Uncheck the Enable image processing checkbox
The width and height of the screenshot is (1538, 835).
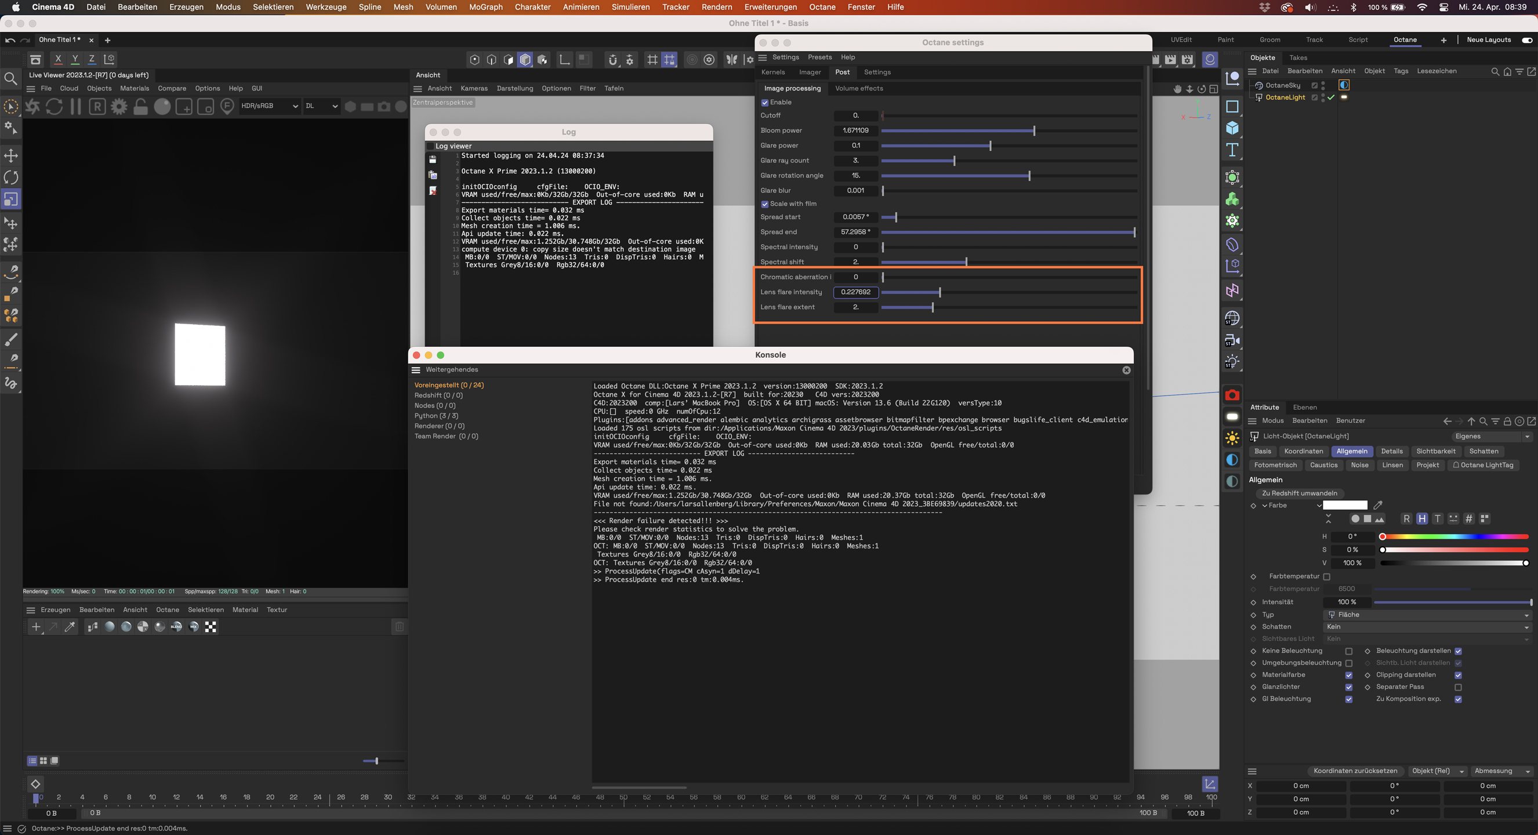coord(765,103)
